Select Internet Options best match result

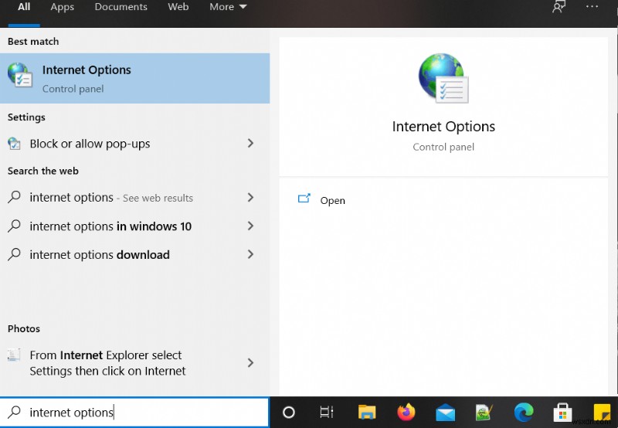point(134,79)
